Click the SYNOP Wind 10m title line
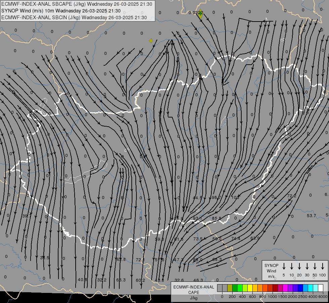329x303 pixels. click(61, 11)
